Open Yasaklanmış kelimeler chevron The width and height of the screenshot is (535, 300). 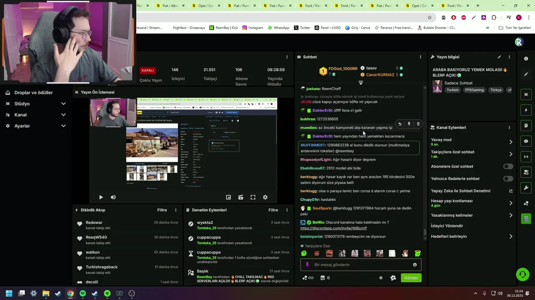[511, 215]
